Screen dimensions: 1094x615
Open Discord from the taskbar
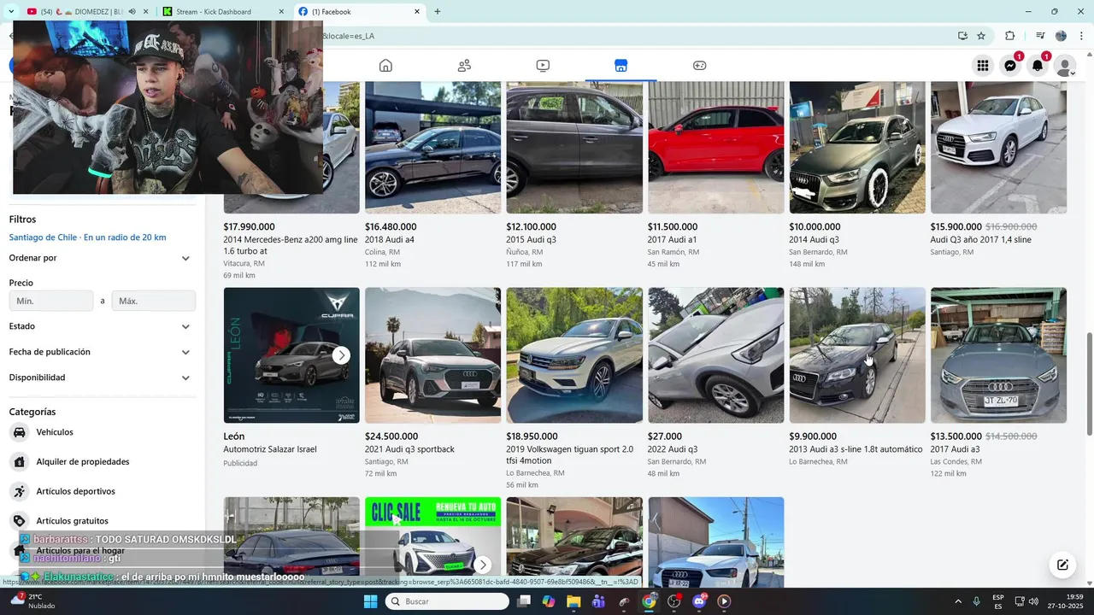point(699,601)
